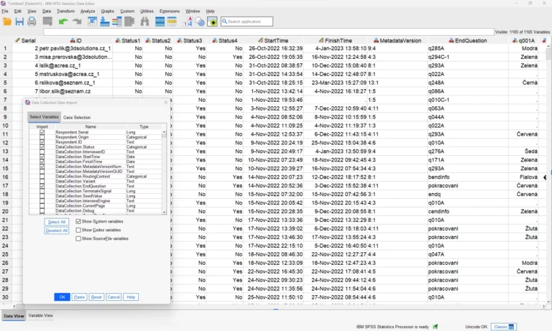This screenshot has height=331, width=552.
Task: Uncheck import for Respondent.ID
Action: click(42, 142)
